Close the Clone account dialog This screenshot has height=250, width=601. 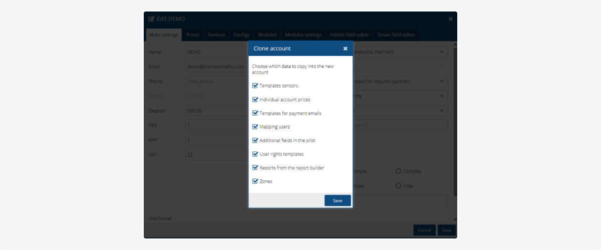click(x=345, y=48)
